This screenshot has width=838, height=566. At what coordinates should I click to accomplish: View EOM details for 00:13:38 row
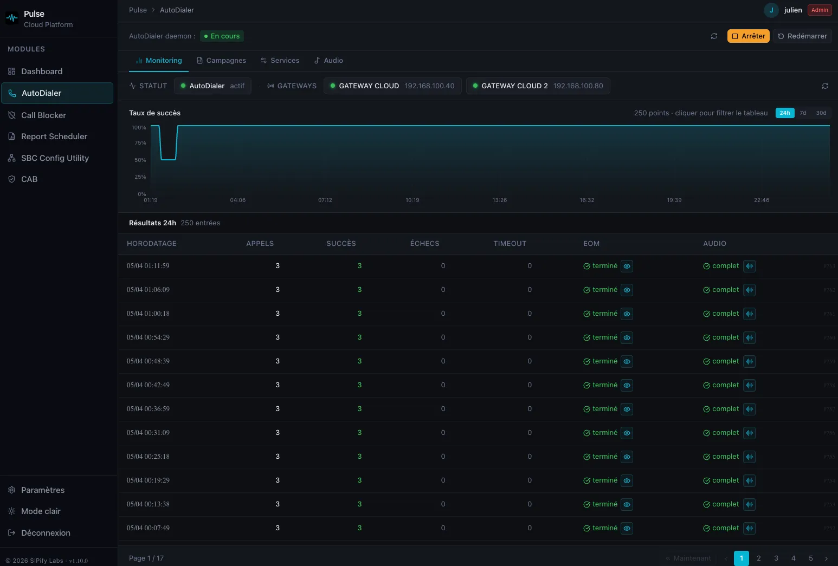click(x=627, y=505)
